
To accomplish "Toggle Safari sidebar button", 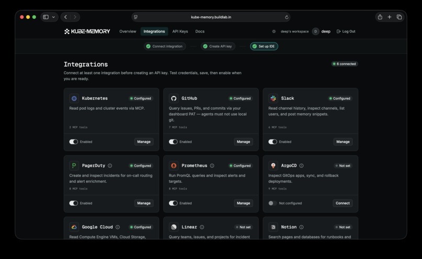I will click(x=46, y=17).
